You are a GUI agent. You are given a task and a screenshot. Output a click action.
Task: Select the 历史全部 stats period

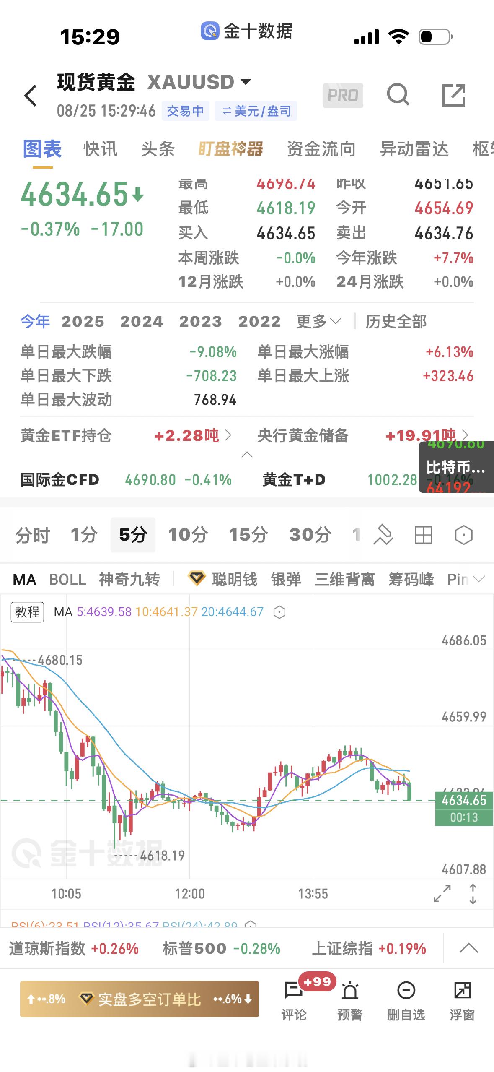pos(396,322)
